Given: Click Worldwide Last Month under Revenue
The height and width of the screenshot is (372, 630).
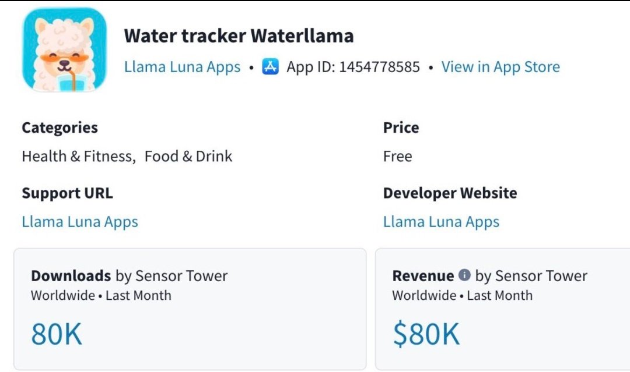Looking at the screenshot, I should [463, 295].
